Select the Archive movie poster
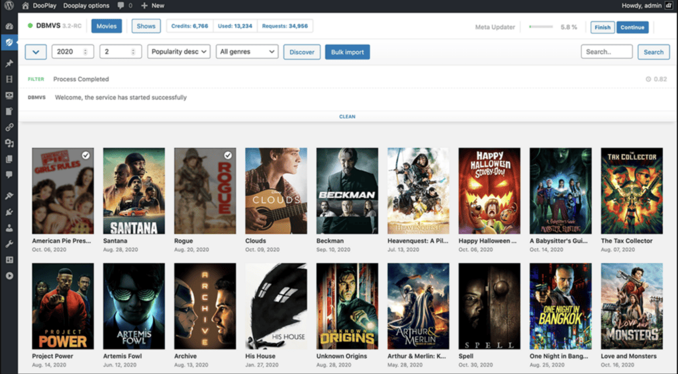Screen dimensions: 678x374 point(205,307)
